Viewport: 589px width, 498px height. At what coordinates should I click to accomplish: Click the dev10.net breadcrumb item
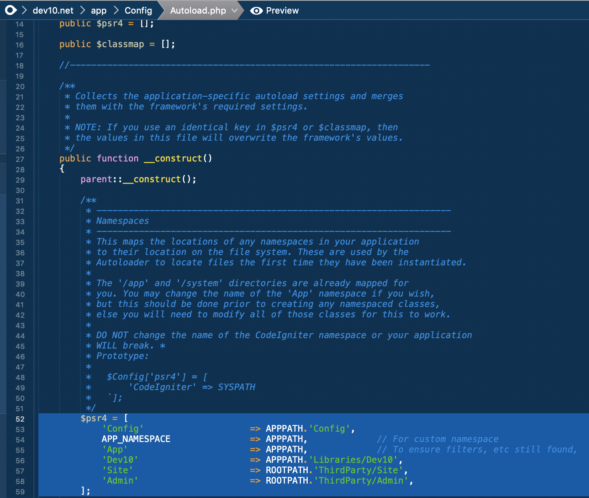tap(53, 10)
